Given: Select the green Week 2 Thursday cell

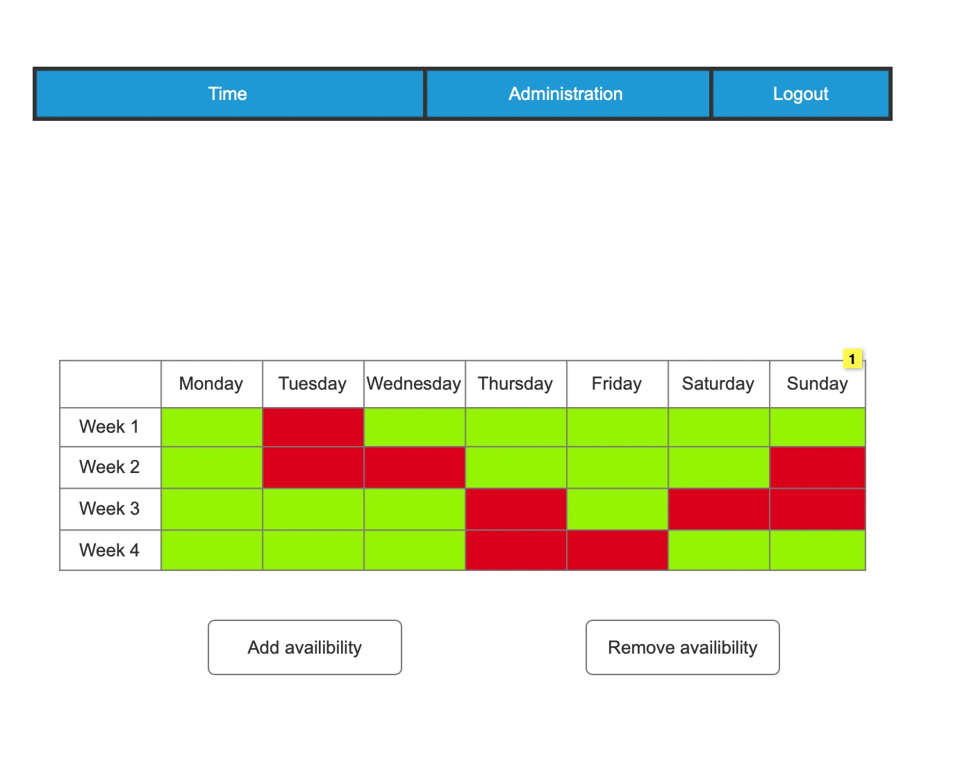Looking at the screenshot, I should pos(516,467).
